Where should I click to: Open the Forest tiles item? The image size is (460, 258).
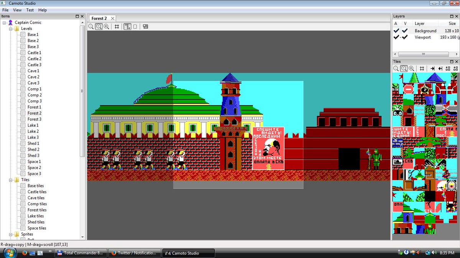click(37, 210)
